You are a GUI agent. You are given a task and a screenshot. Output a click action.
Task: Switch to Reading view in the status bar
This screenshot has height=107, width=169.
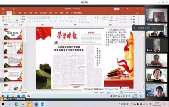(x=117, y=92)
